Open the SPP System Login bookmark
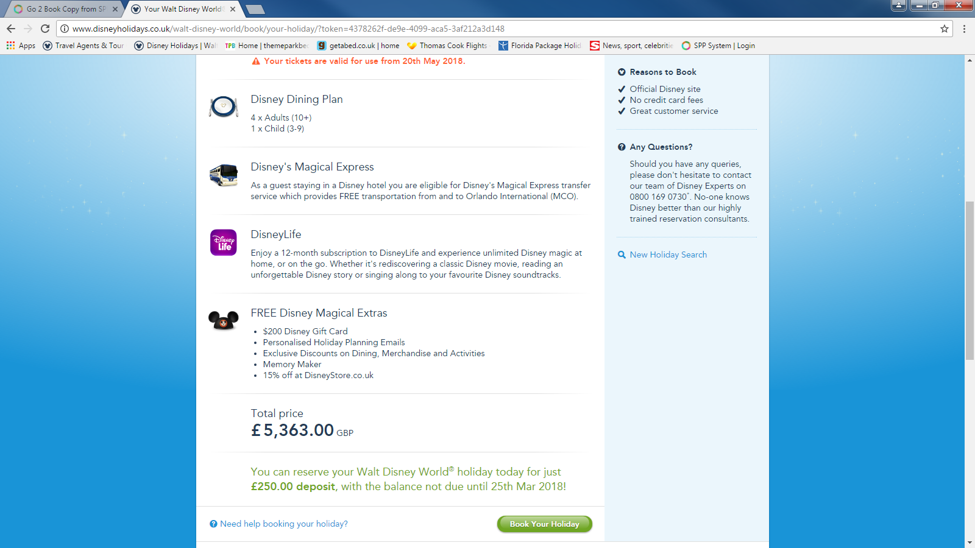This screenshot has height=548, width=975. (718, 46)
